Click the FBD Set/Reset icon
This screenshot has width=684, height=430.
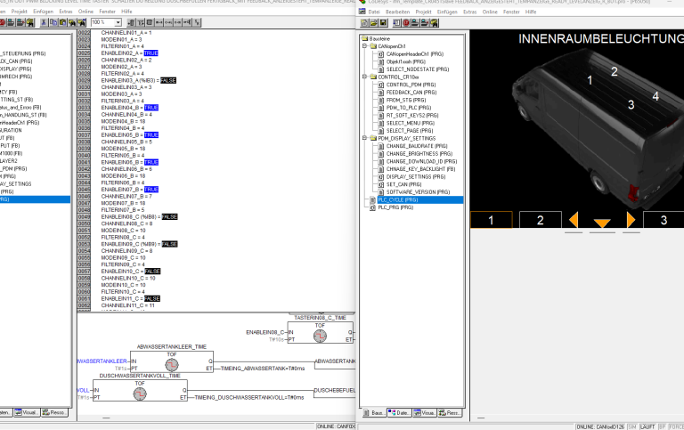(x=197, y=22)
